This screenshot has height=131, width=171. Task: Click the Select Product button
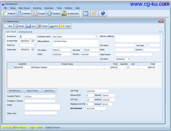(32, 90)
